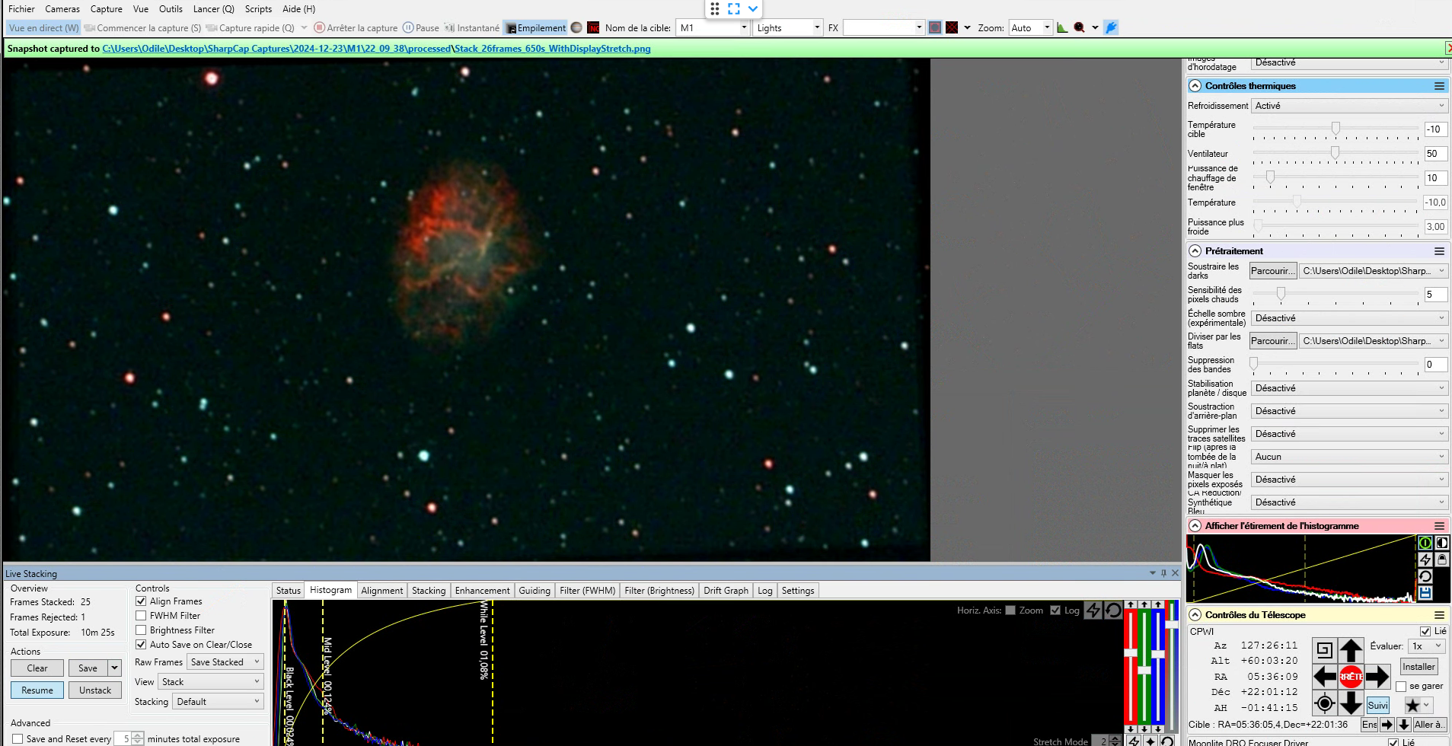The height and width of the screenshot is (746, 1452).
Task: Switch to the Drift Graph tab
Action: click(x=726, y=591)
